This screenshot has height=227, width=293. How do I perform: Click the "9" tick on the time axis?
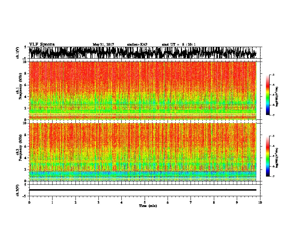pos(237,202)
